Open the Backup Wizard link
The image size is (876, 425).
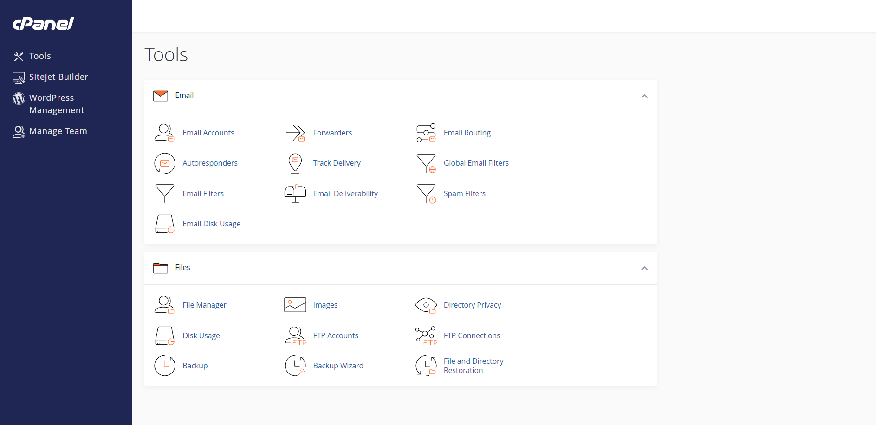pos(338,366)
